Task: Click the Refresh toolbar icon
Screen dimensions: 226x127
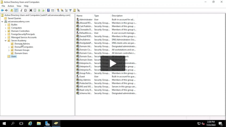Action: [x=39, y=10]
